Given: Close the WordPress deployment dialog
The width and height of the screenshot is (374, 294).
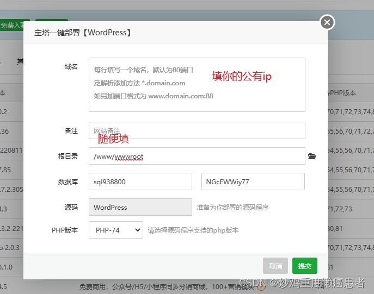Looking at the screenshot, I should pyautogui.click(x=327, y=22).
